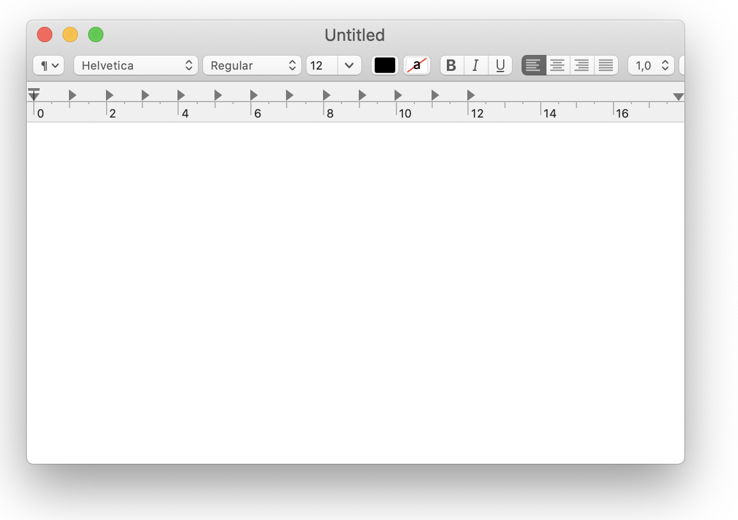Select the tab stop at ruler mark 2
The width and height of the screenshot is (738, 520).
pyautogui.click(x=109, y=95)
